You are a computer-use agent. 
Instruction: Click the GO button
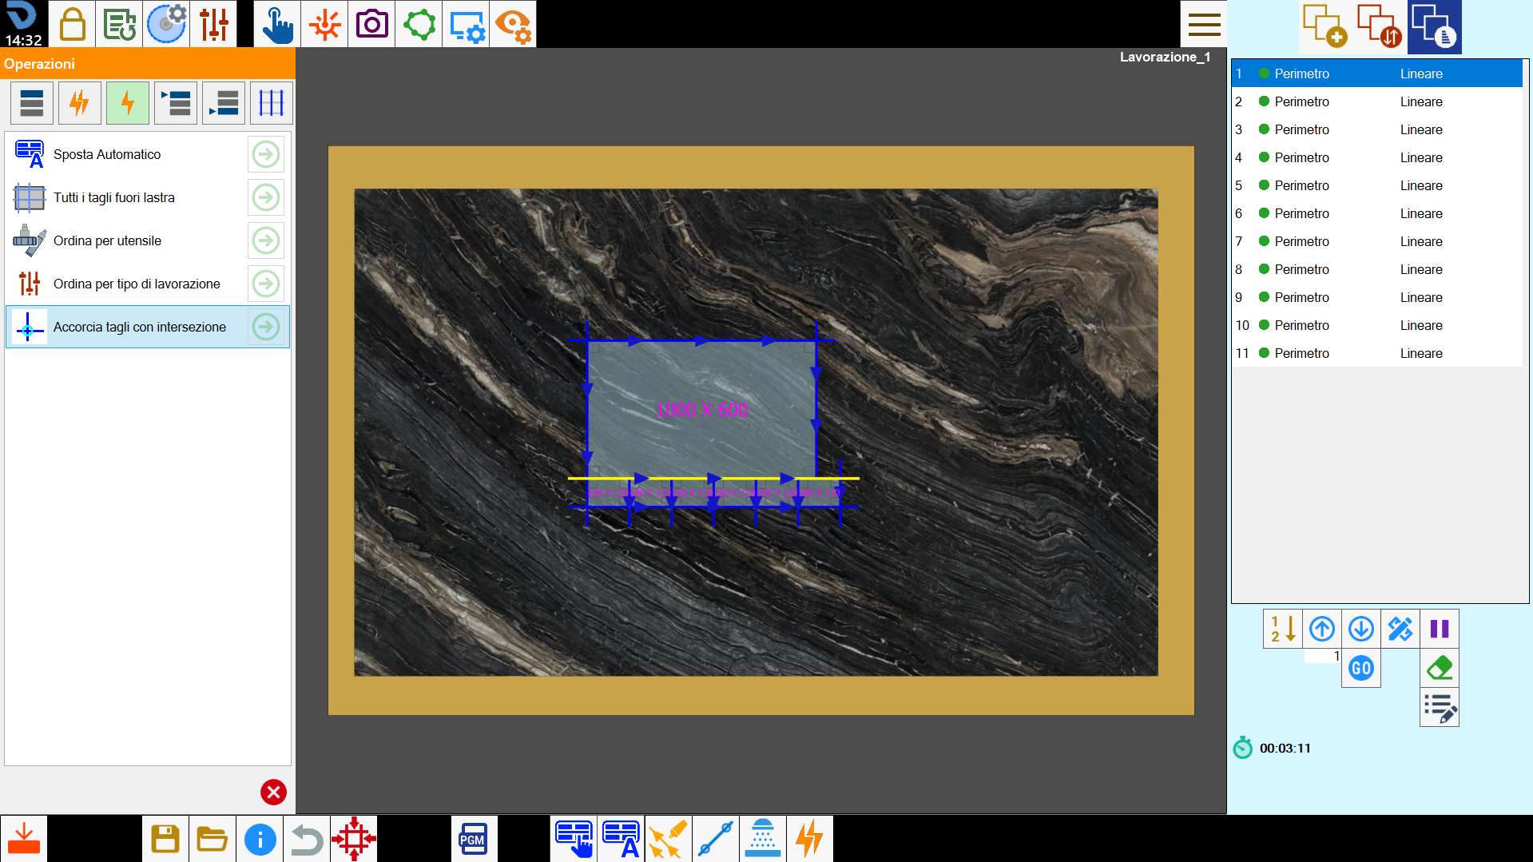(x=1361, y=668)
